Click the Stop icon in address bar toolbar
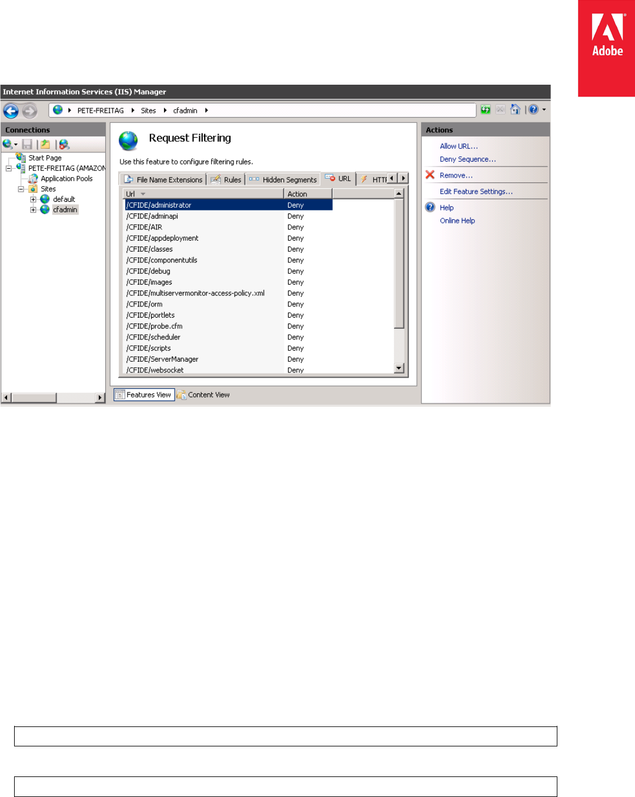This screenshot has width=635, height=797. 500,109
